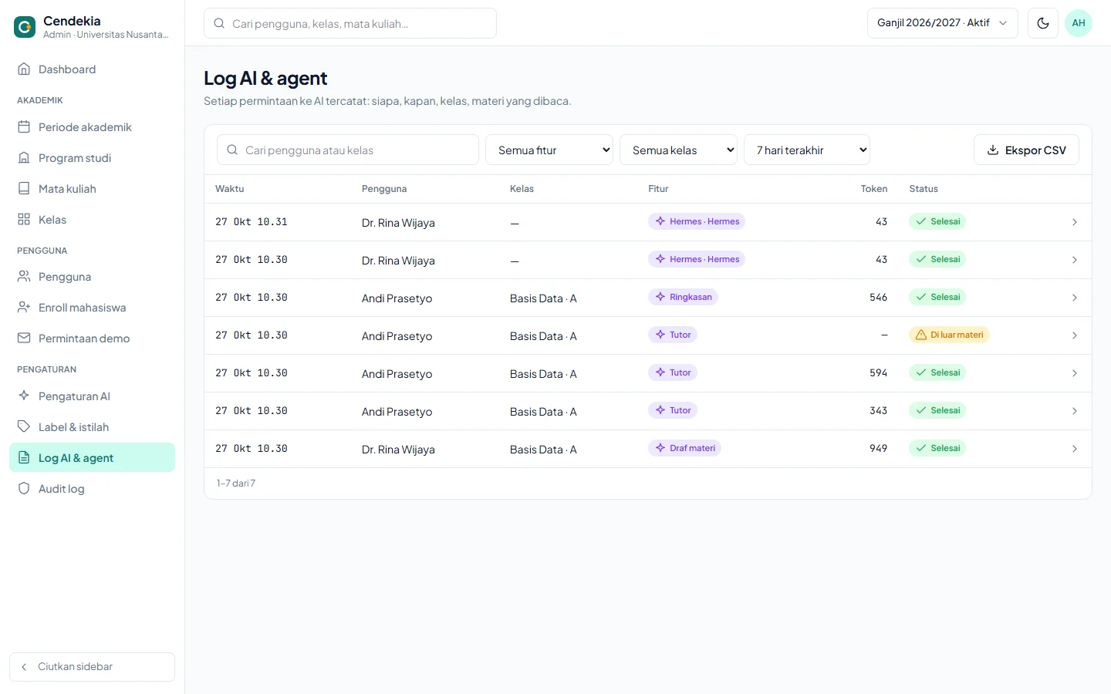Focus Cari pengguna atau kelas field
This screenshot has height=694, width=1111.
pyautogui.click(x=348, y=150)
